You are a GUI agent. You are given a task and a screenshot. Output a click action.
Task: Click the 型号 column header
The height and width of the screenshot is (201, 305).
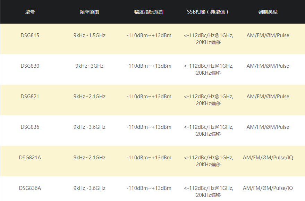coord(30,12)
